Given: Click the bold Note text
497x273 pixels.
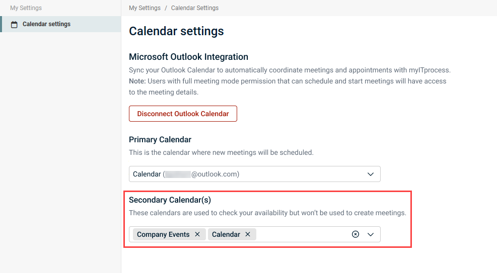Looking at the screenshot, I should 137,81.
